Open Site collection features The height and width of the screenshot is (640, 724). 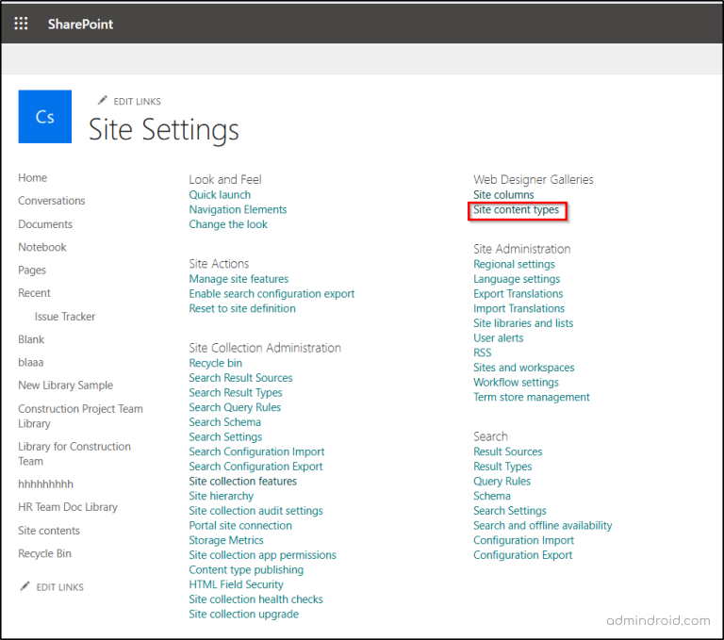(x=243, y=481)
